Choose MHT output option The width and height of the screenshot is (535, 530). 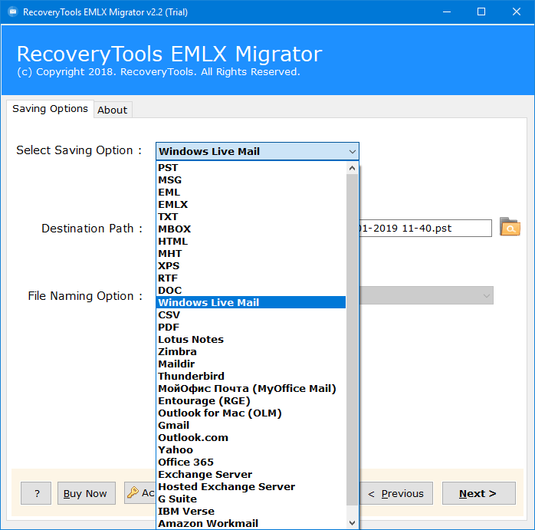point(251,254)
